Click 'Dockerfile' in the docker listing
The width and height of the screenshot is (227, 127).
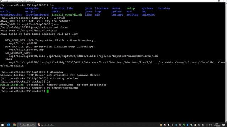(x=35, y=85)
